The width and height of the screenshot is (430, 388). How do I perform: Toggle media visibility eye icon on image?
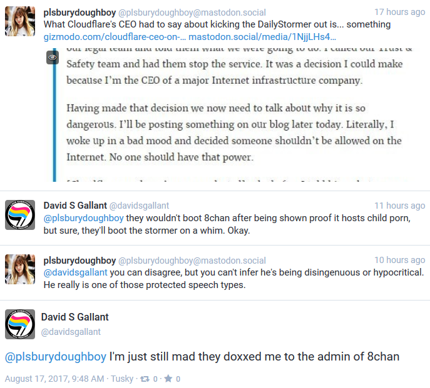click(53, 57)
